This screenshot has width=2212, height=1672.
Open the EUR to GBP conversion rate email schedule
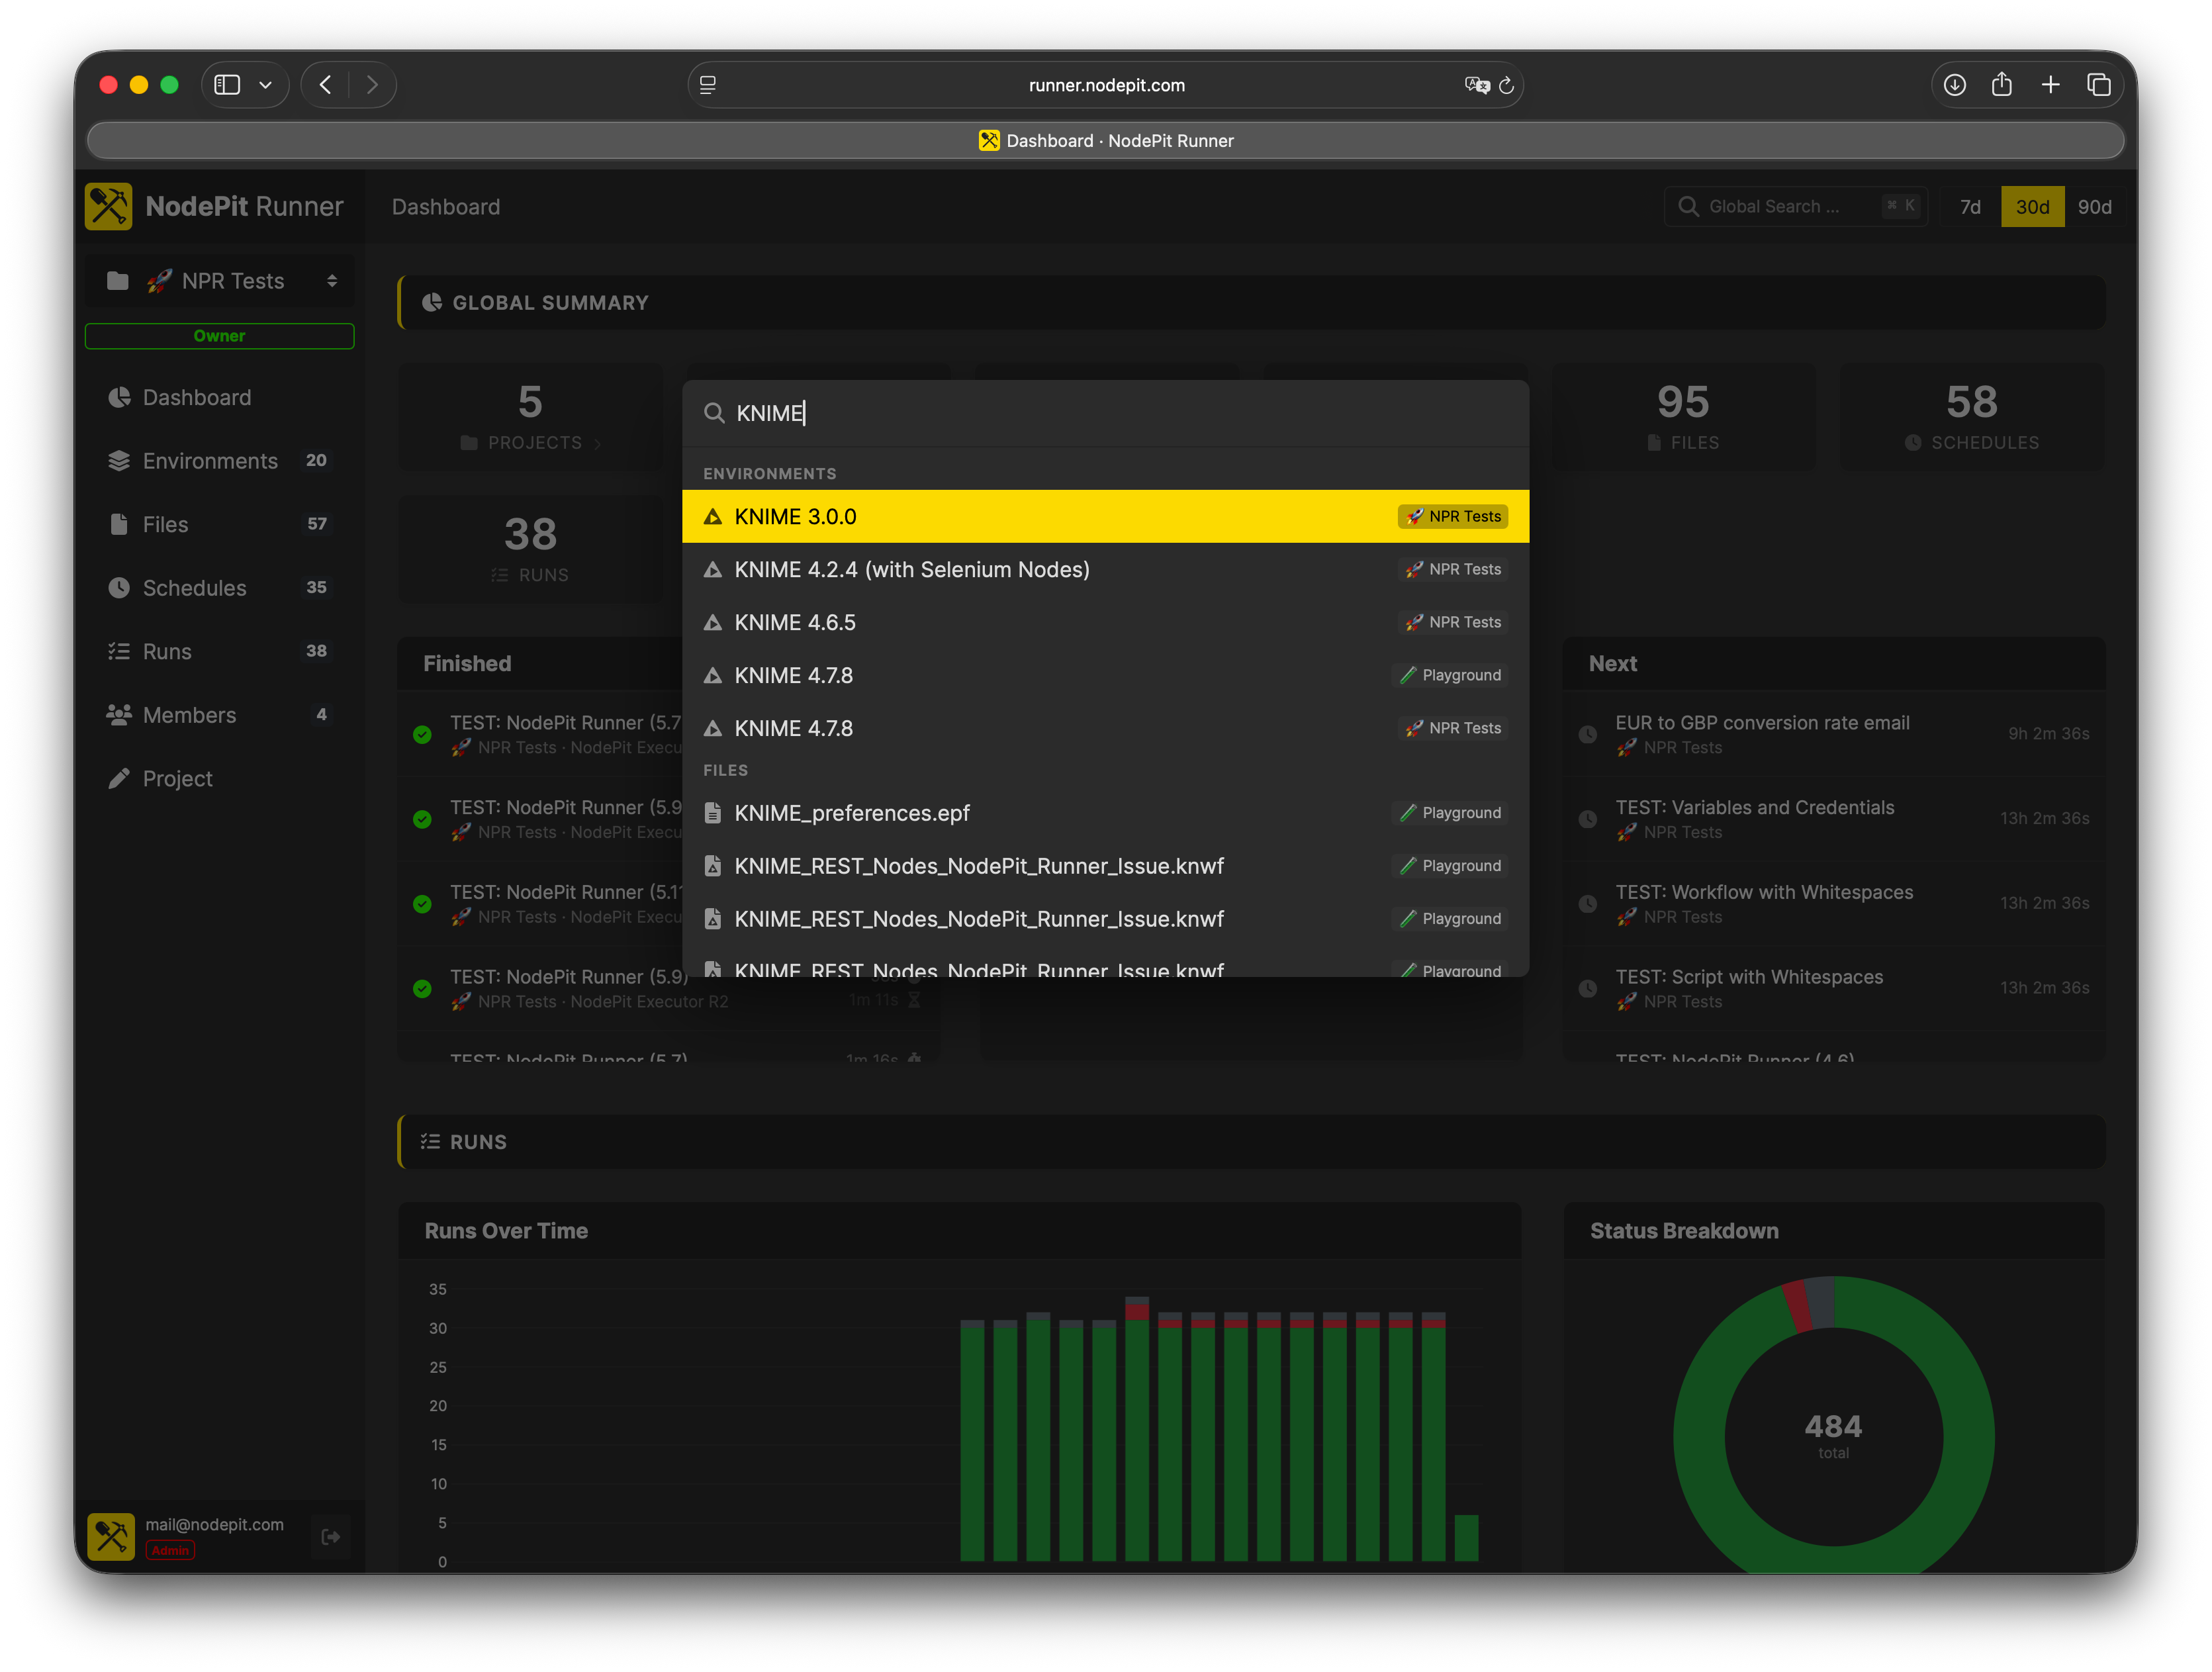[x=1834, y=734]
